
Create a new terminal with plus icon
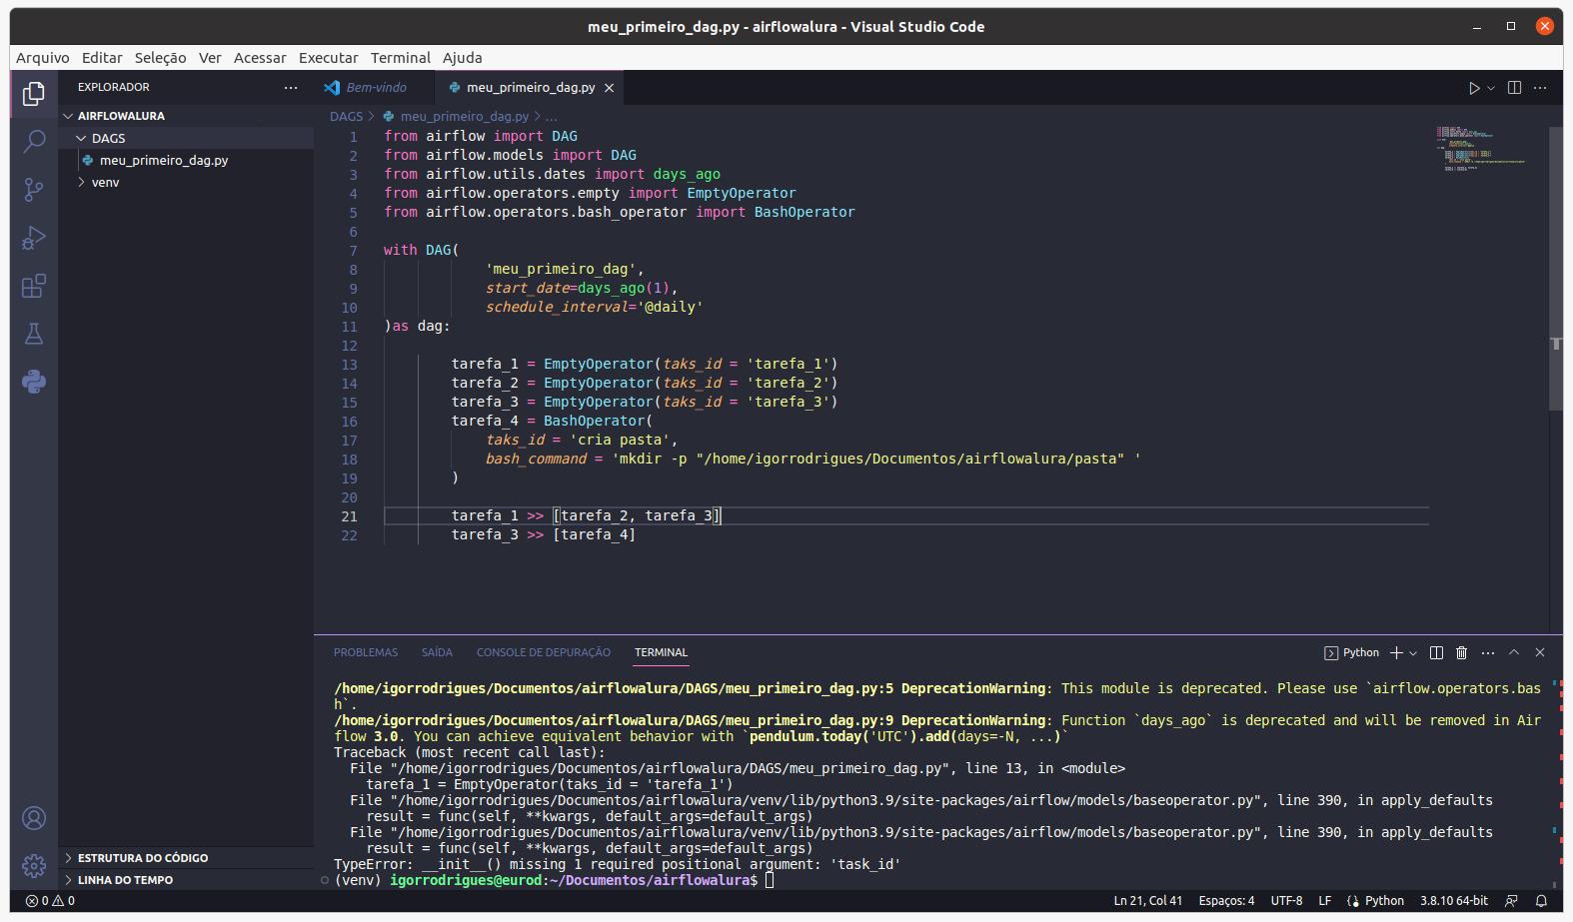(1396, 652)
